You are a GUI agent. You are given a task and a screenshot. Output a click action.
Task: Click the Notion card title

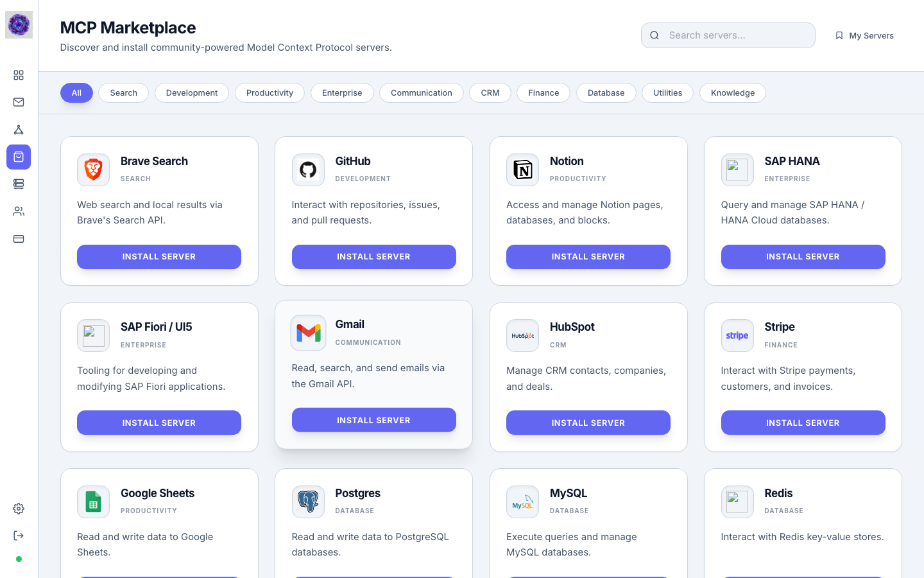point(567,161)
